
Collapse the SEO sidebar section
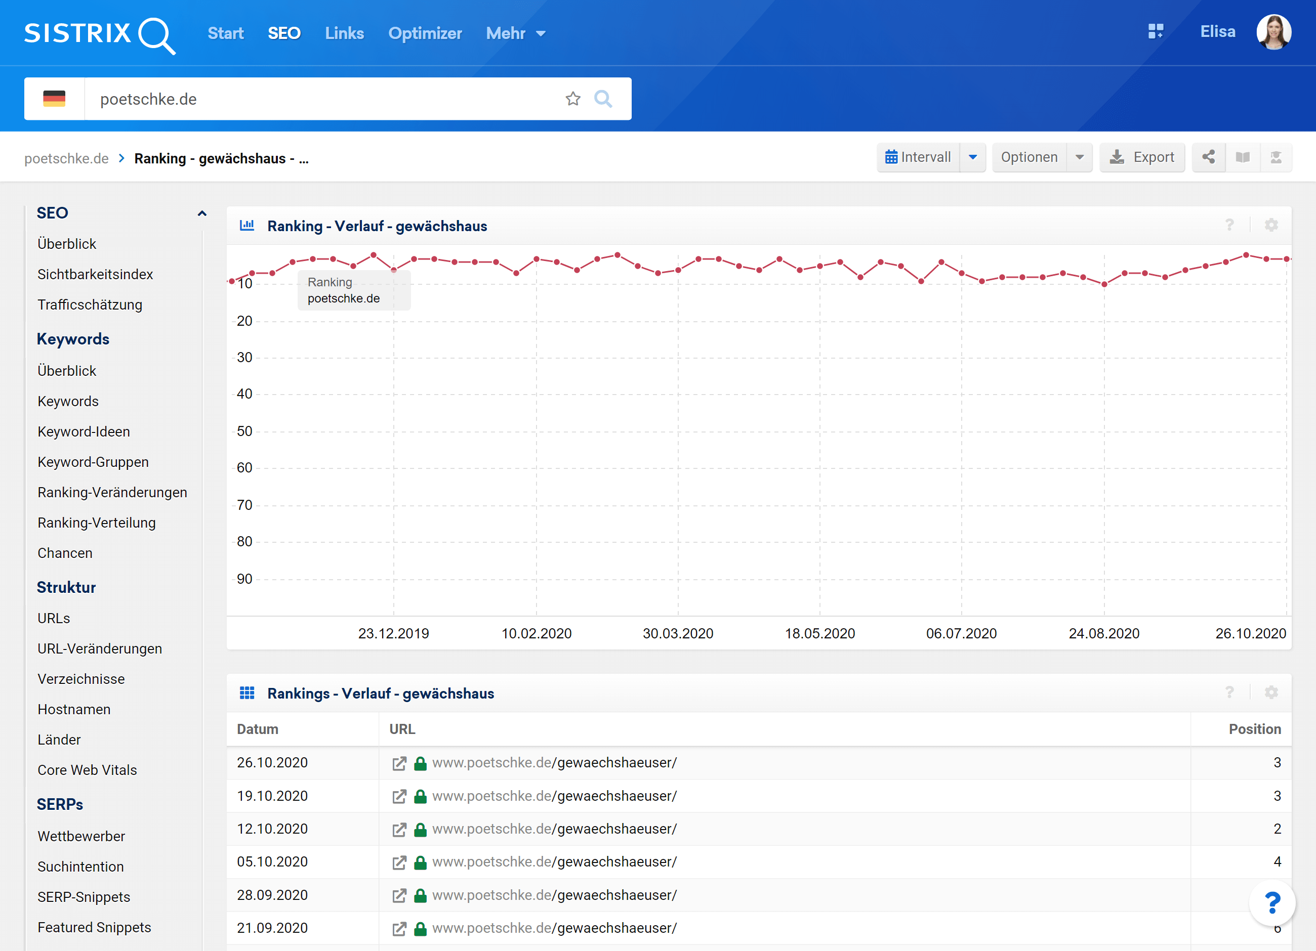tap(201, 213)
